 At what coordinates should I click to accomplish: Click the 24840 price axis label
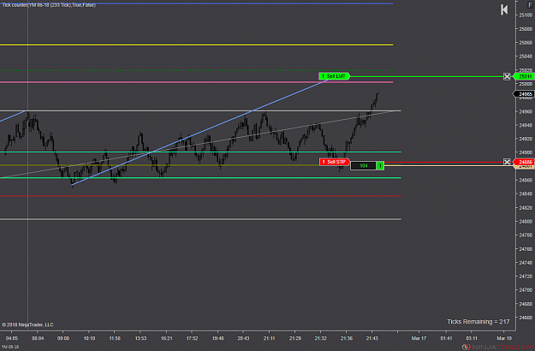pyautogui.click(x=526, y=193)
